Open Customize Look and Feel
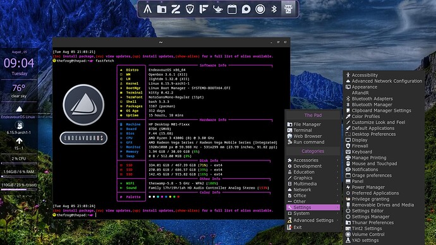Screen dimensions: 436x245 (384, 122)
